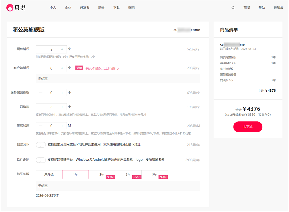Viewport: 289px width, 212px height.
Task: Decrease 客户端授权 quantity with minus
Action: (41, 68)
